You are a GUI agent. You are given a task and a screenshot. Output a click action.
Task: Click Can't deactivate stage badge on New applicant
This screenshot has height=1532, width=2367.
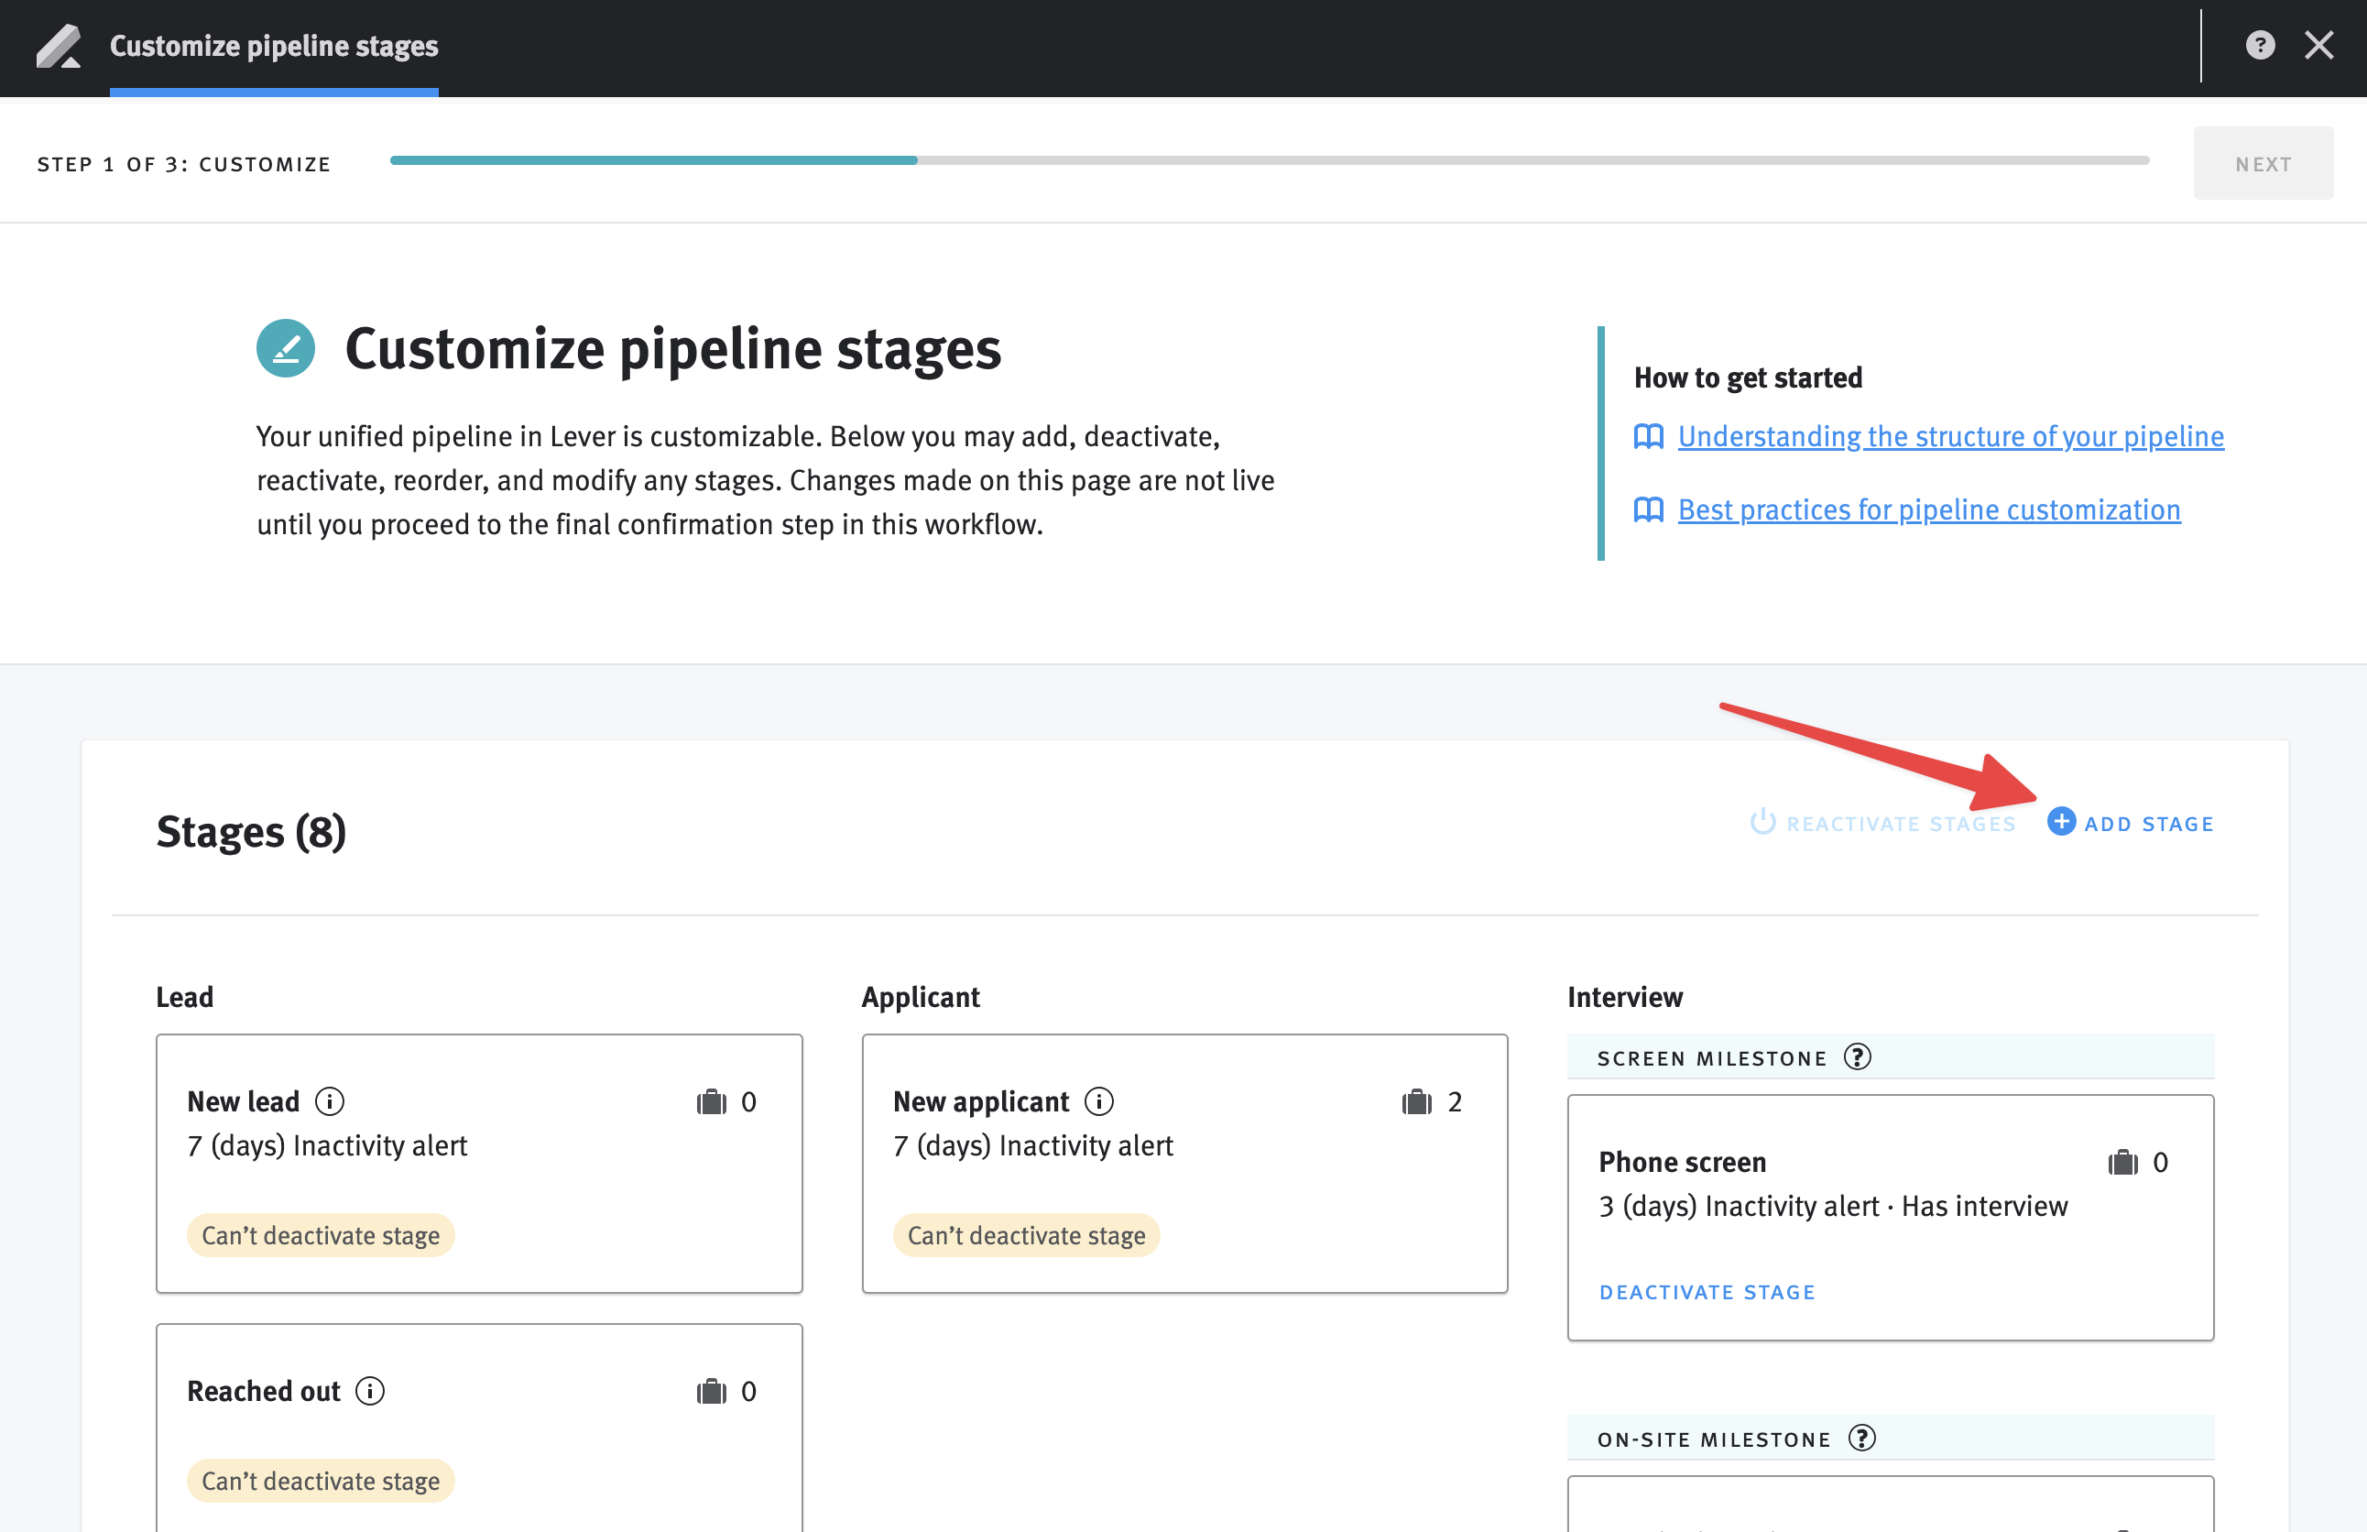click(x=1026, y=1234)
